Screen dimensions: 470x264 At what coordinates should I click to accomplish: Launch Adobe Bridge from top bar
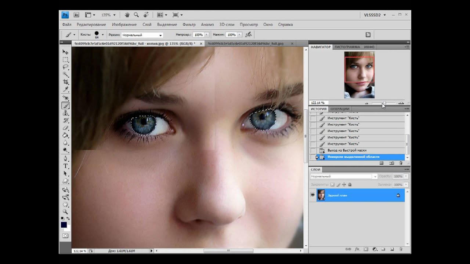pos(77,15)
